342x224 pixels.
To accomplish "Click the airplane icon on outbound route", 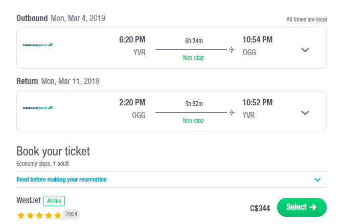I will [x=232, y=50].
